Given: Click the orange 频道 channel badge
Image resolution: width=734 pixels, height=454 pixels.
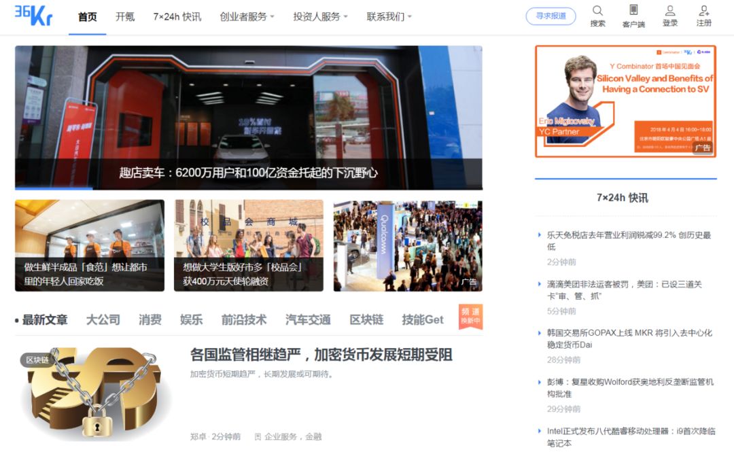Looking at the screenshot, I should [470, 316].
